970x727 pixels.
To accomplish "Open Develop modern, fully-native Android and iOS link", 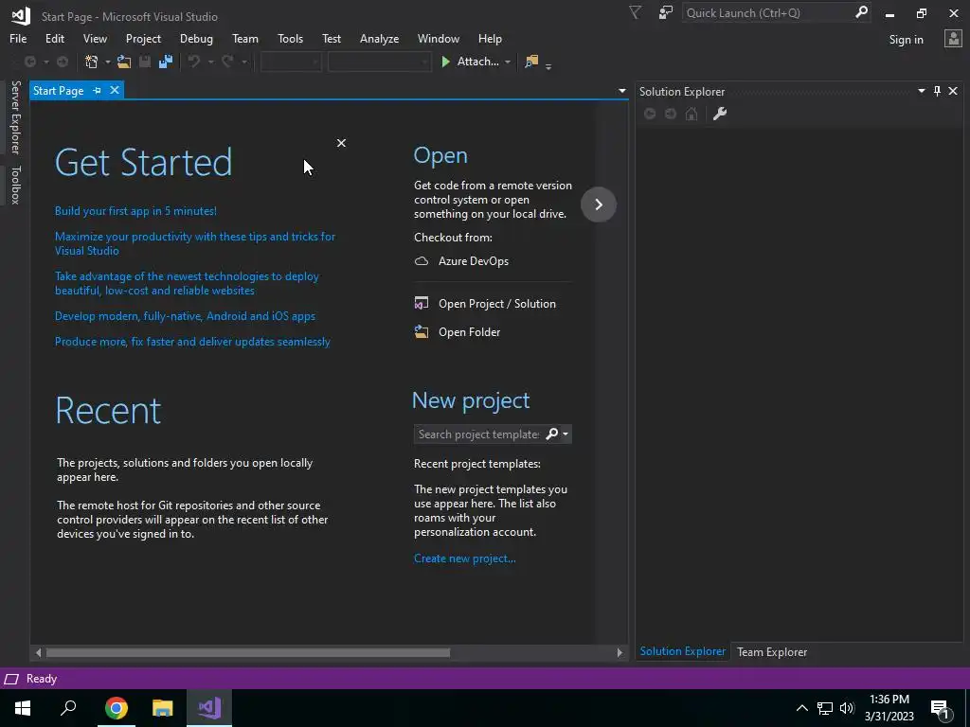I will [185, 316].
